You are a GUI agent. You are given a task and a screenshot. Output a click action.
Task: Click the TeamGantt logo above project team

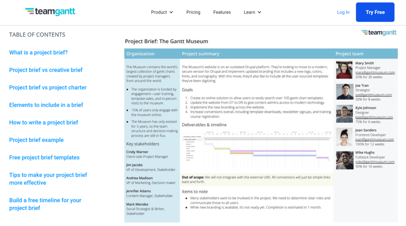(x=379, y=33)
